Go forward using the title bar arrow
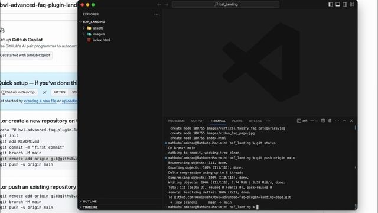 click(167, 4)
